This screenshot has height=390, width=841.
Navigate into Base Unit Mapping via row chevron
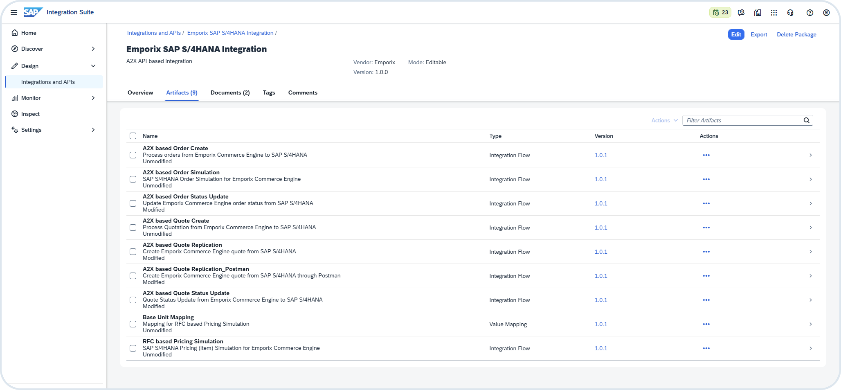point(811,324)
